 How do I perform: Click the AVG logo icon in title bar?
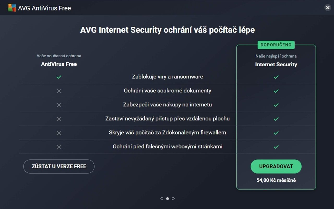[x=12, y=8]
